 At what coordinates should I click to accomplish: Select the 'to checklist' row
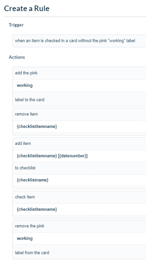pyautogui.click(x=79, y=168)
